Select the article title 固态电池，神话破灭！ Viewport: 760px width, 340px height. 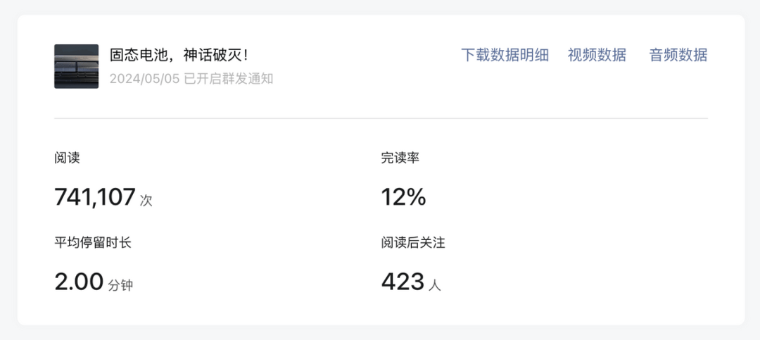point(179,56)
